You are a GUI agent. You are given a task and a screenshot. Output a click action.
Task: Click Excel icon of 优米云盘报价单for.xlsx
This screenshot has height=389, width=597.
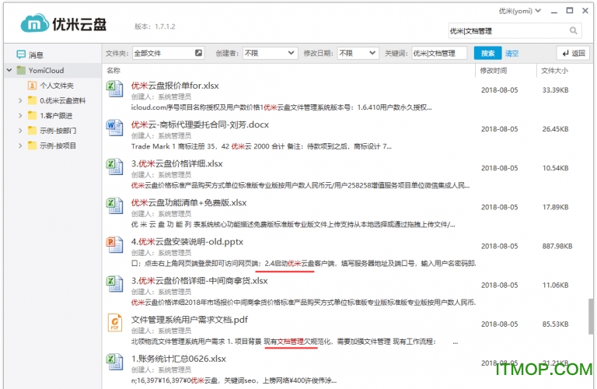pyautogui.click(x=114, y=89)
